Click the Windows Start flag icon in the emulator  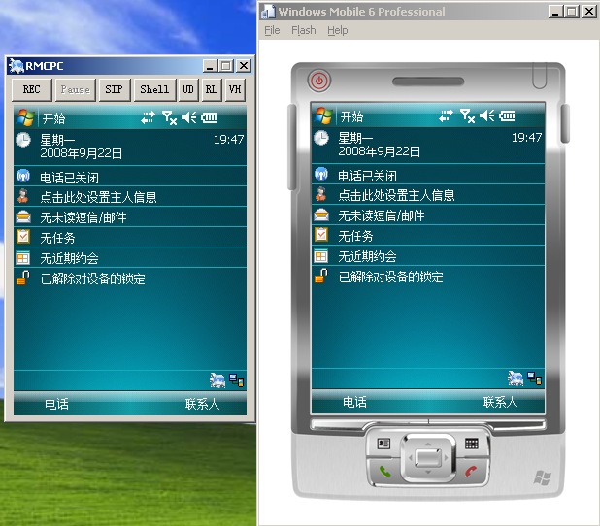pos(323,115)
